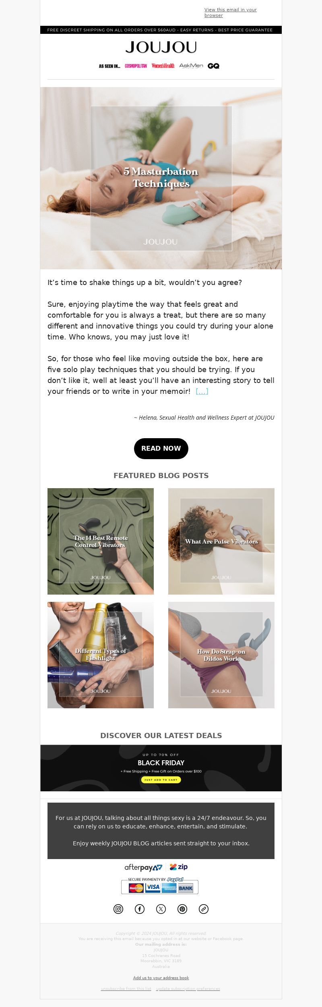This screenshot has height=1007, width=322.
Task: Click the Zip payment logo
Action: pyautogui.click(x=179, y=867)
